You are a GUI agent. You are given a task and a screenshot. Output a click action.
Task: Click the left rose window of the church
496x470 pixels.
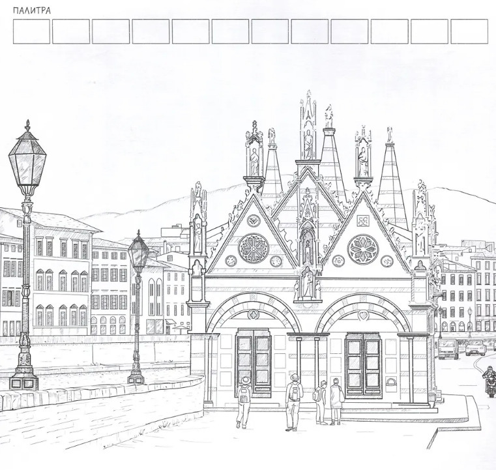click(x=254, y=248)
